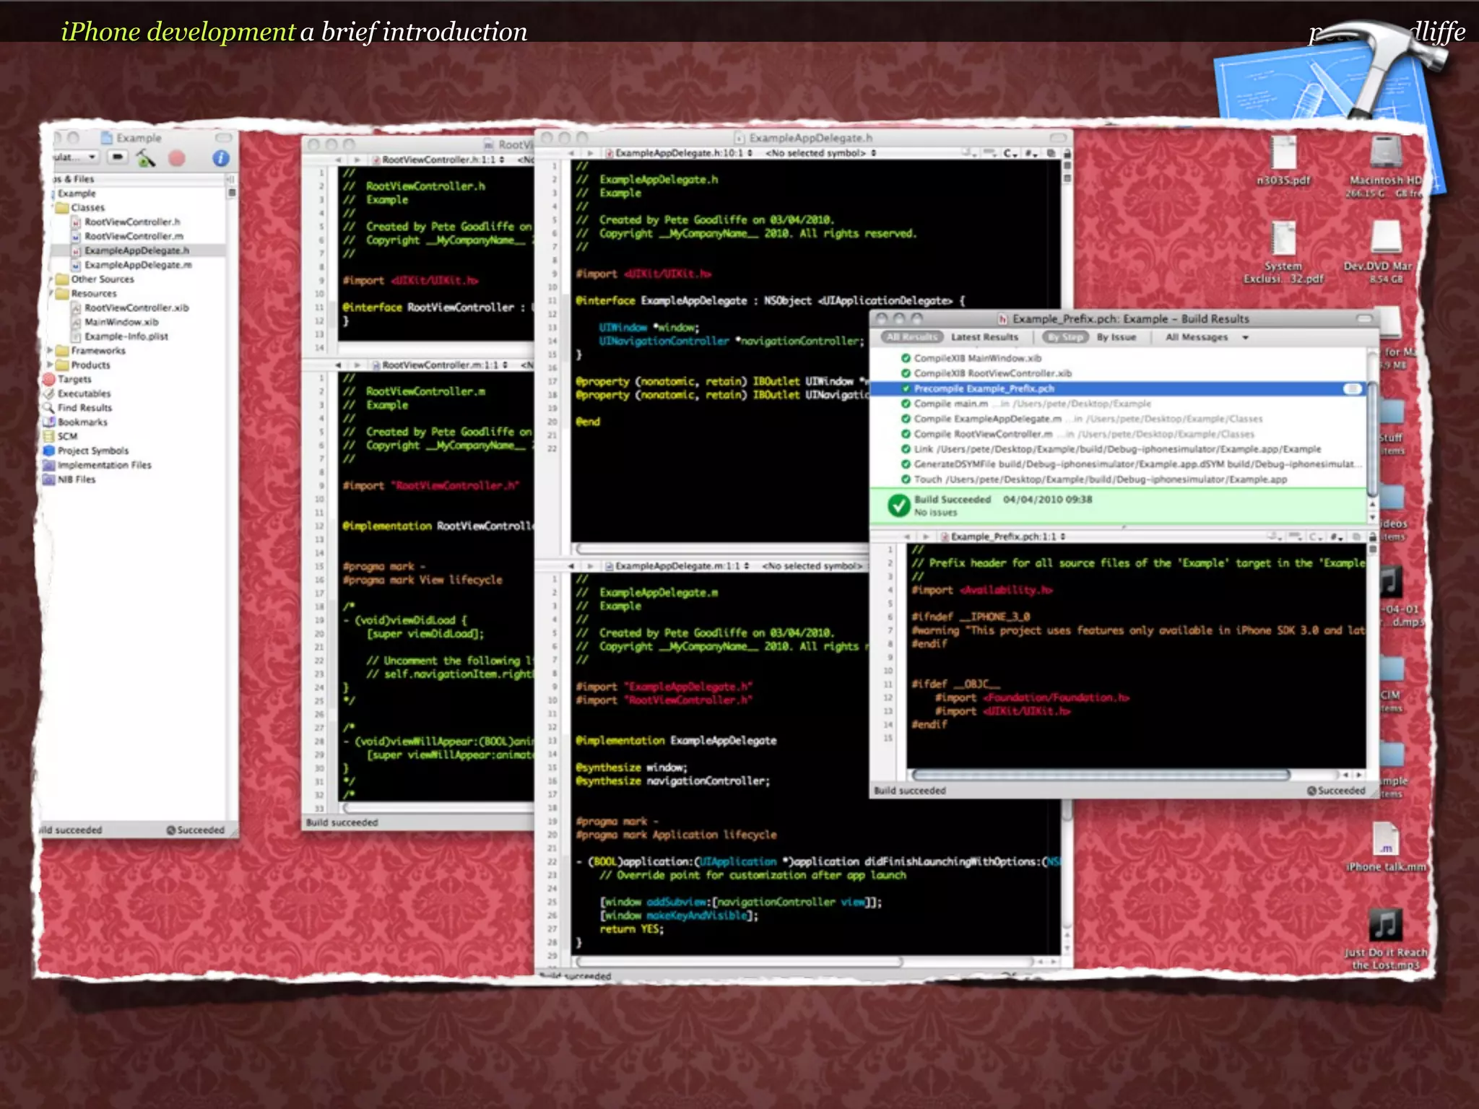This screenshot has height=1109, width=1479.
Task: Select the All Results filter toggle
Action: pyautogui.click(x=911, y=337)
